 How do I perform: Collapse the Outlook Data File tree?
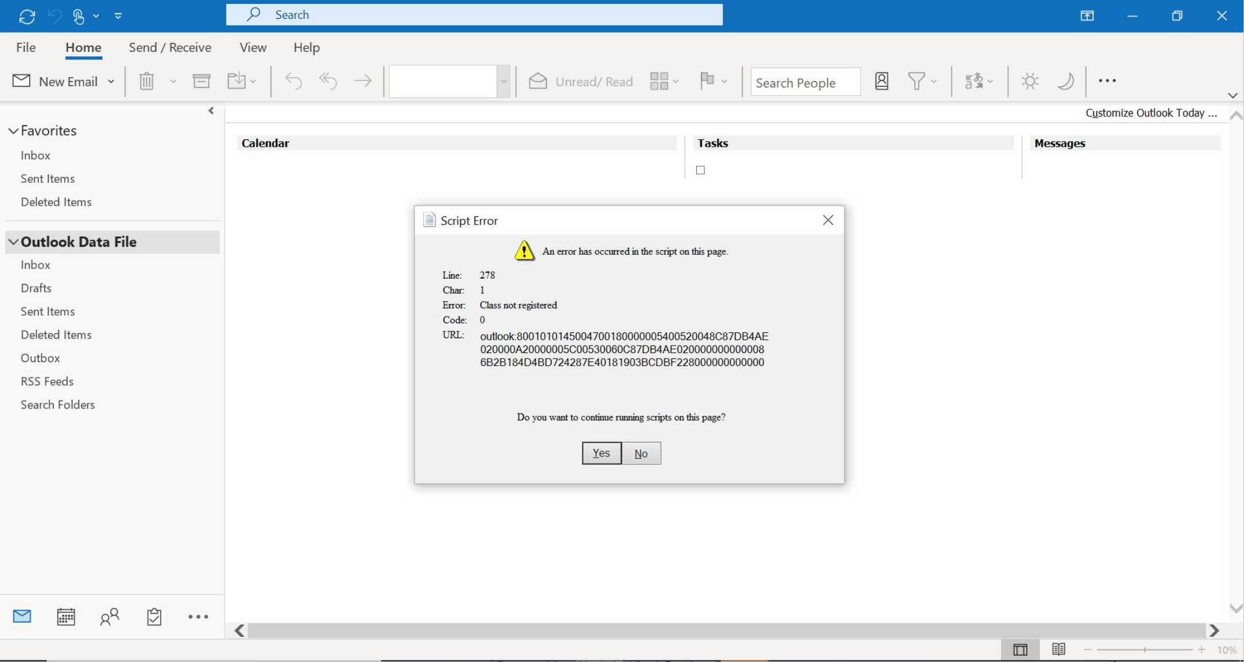(13, 242)
